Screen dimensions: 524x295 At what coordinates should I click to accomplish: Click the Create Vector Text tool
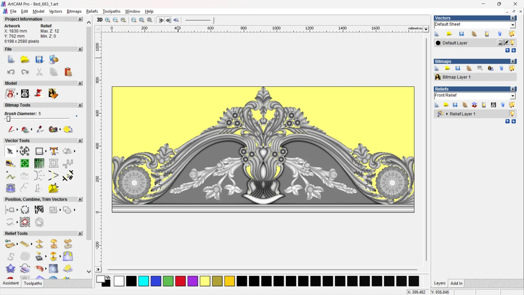(54, 151)
